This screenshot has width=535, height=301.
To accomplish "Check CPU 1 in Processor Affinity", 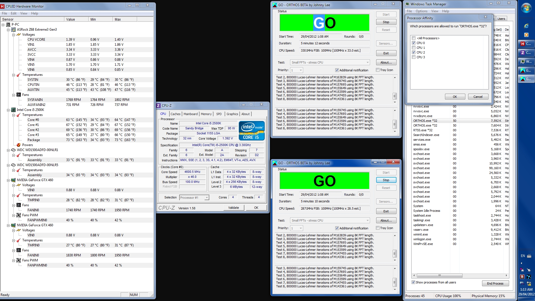I will [x=414, y=48].
